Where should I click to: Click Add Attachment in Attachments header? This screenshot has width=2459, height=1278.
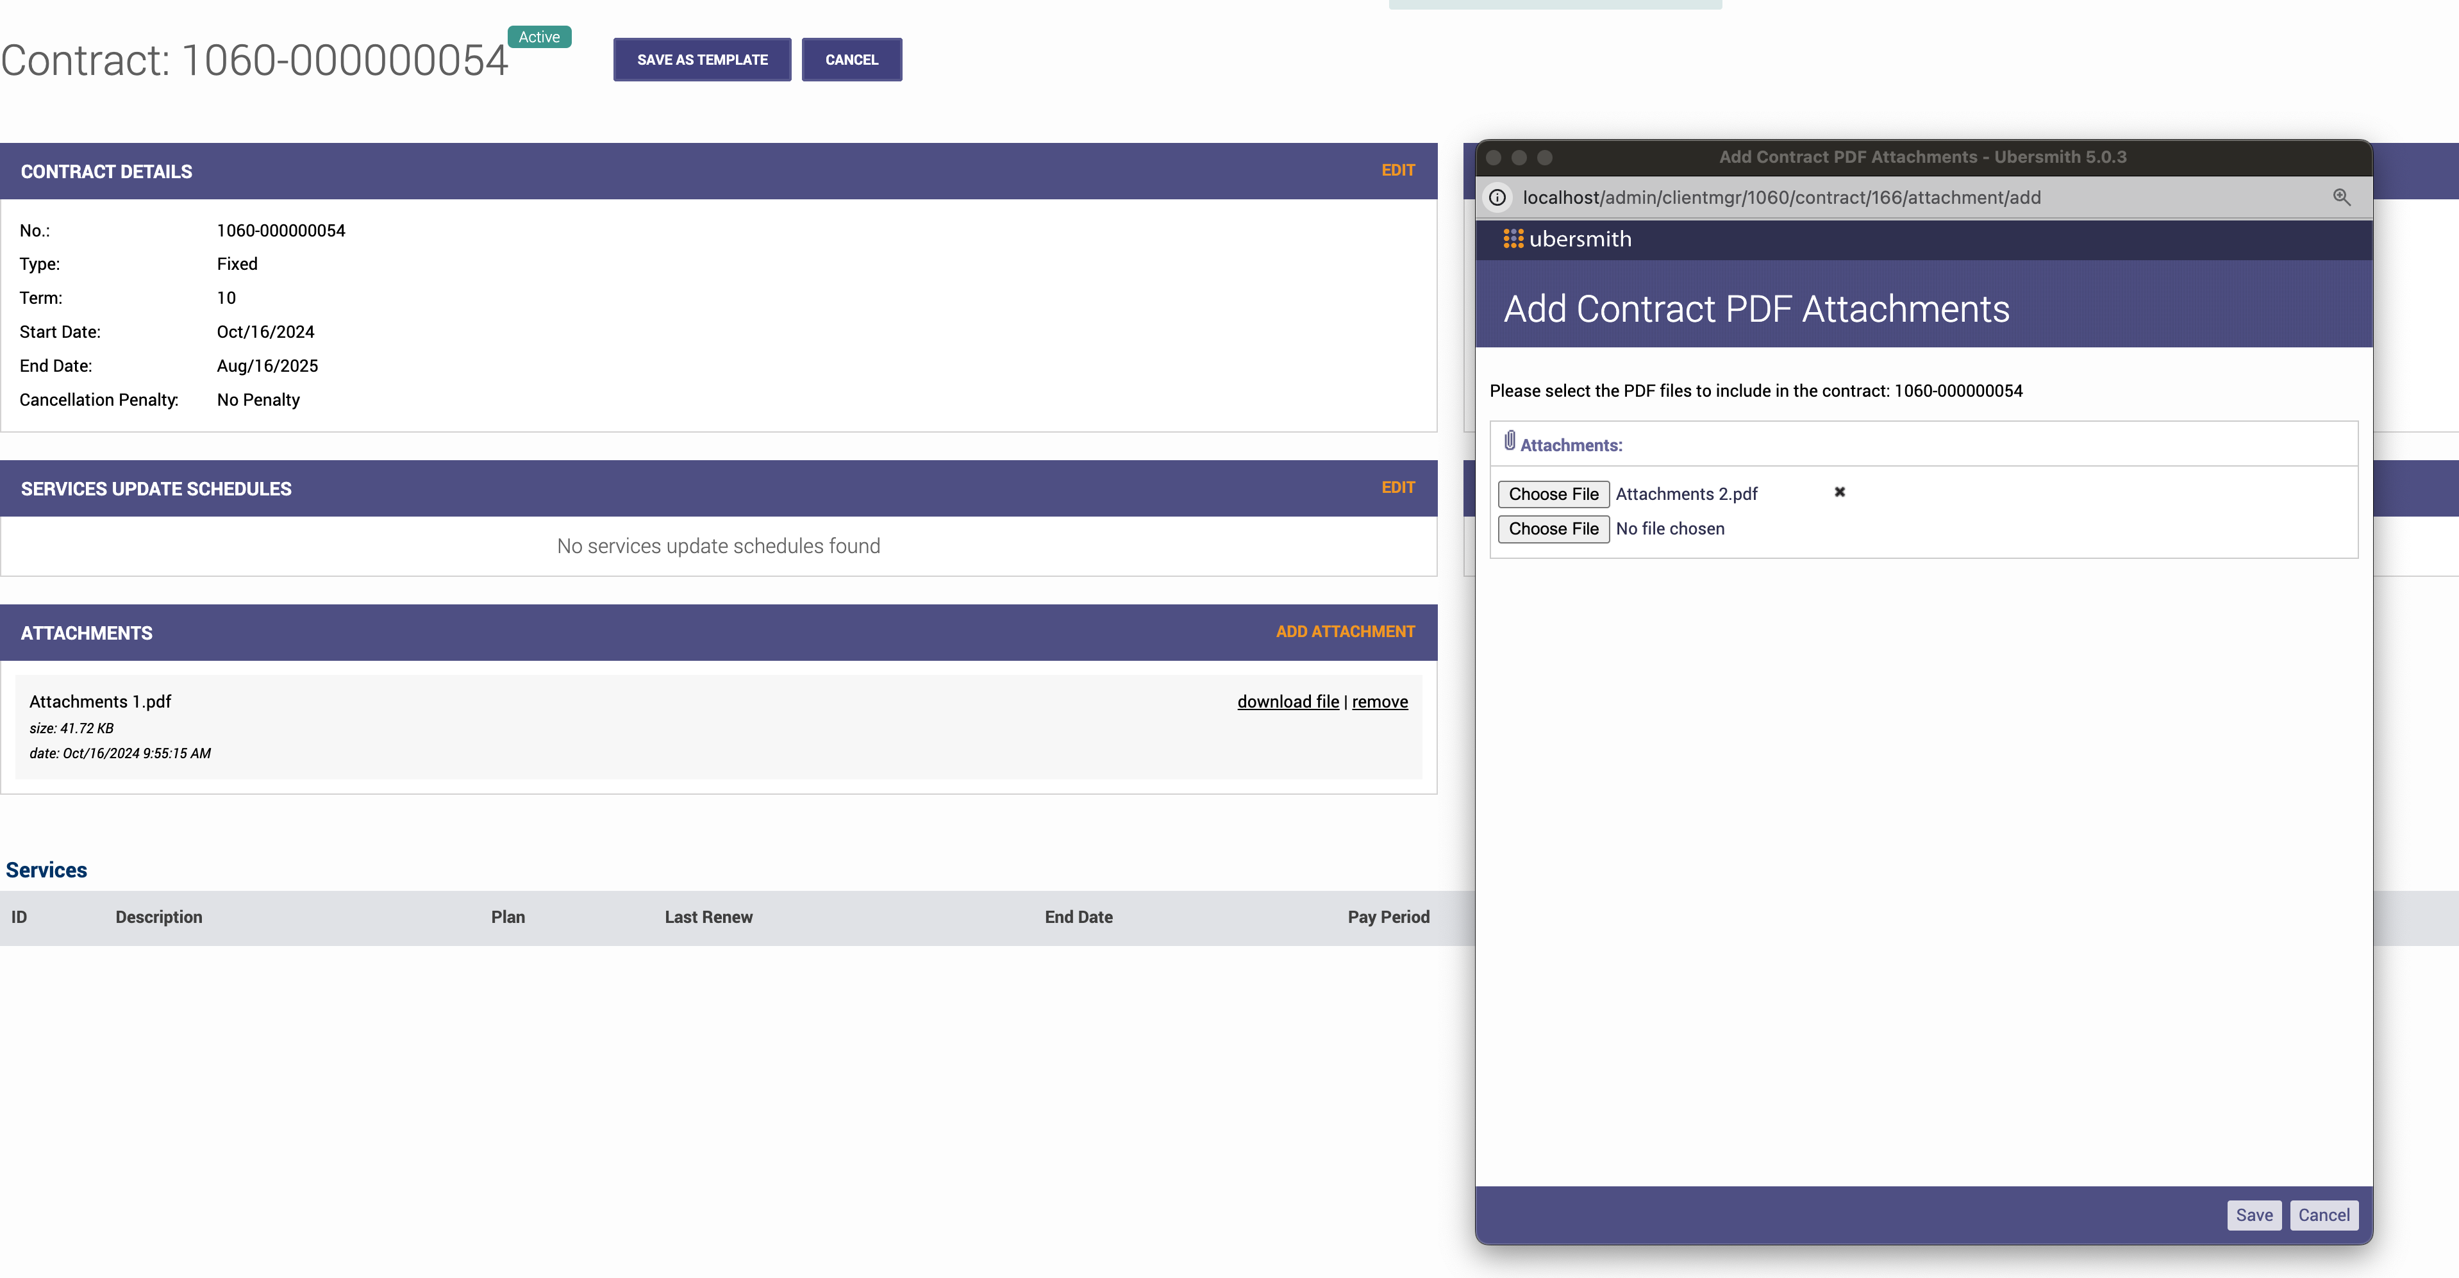point(1344,632)
